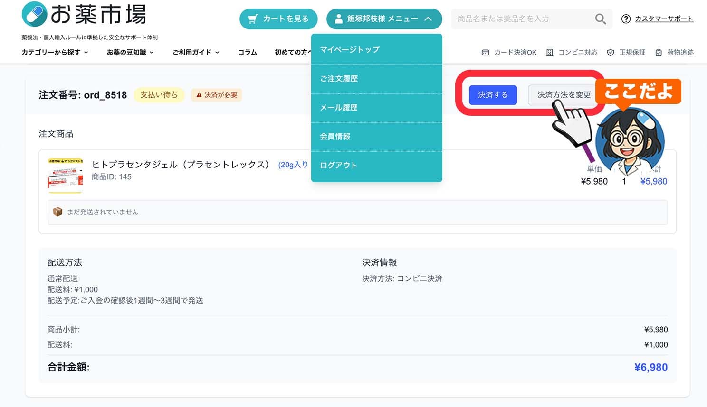Click the コンビニ対応 store icon

click(550, 52)
